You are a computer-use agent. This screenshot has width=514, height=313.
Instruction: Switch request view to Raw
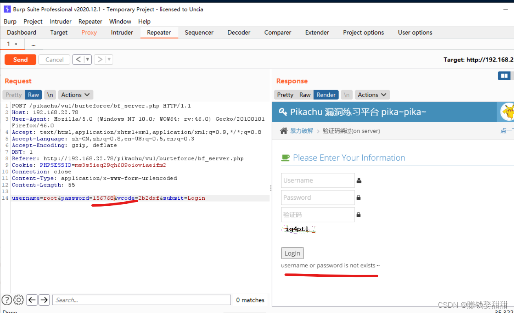click(33, 95)
